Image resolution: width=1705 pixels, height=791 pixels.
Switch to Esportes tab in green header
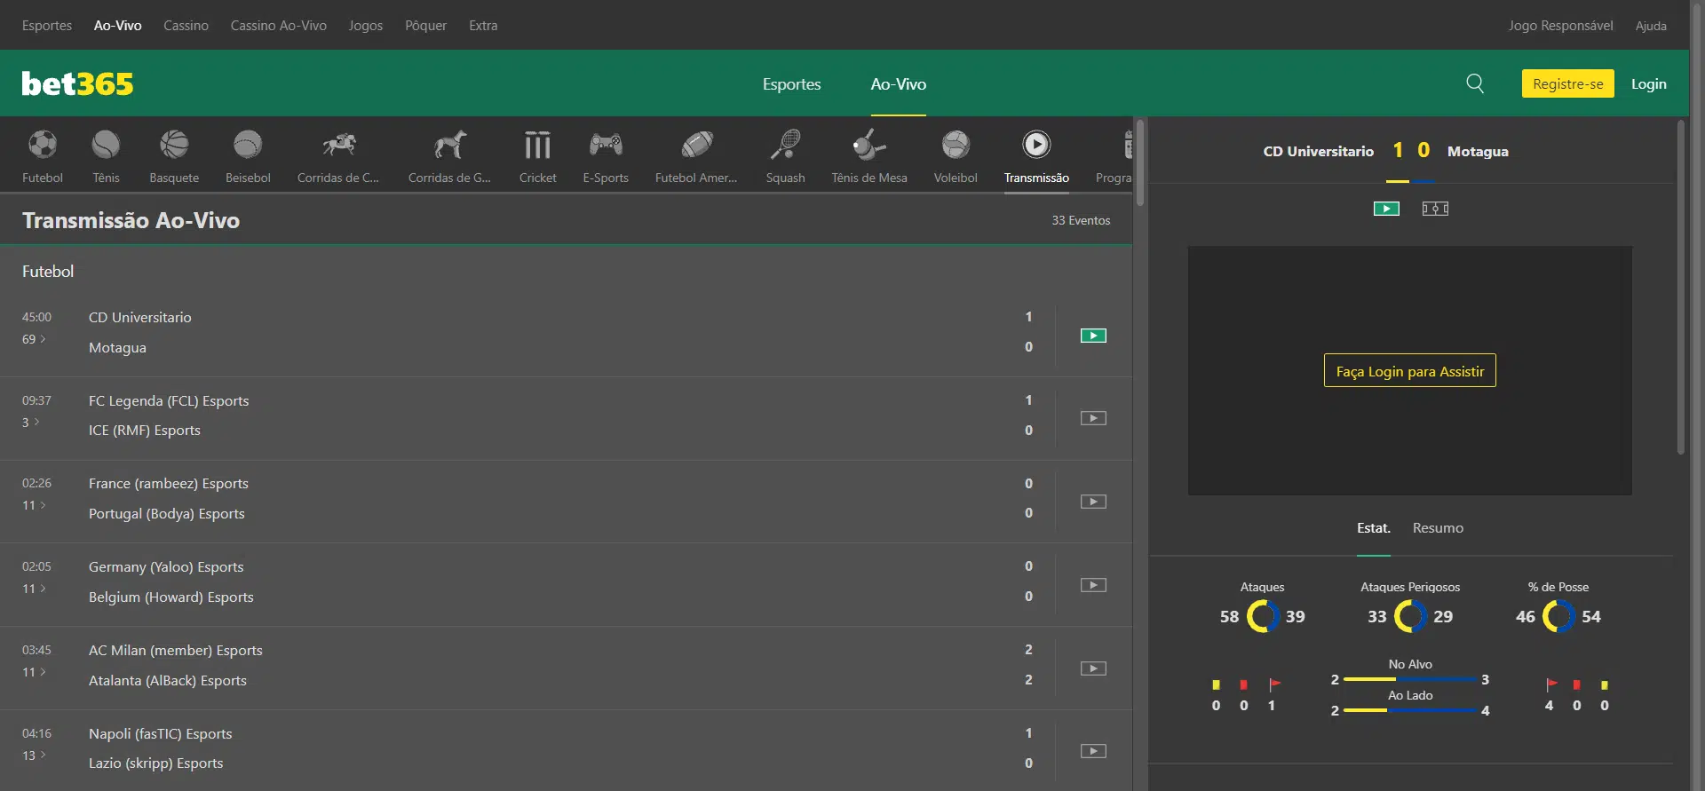tap(791, 84)
